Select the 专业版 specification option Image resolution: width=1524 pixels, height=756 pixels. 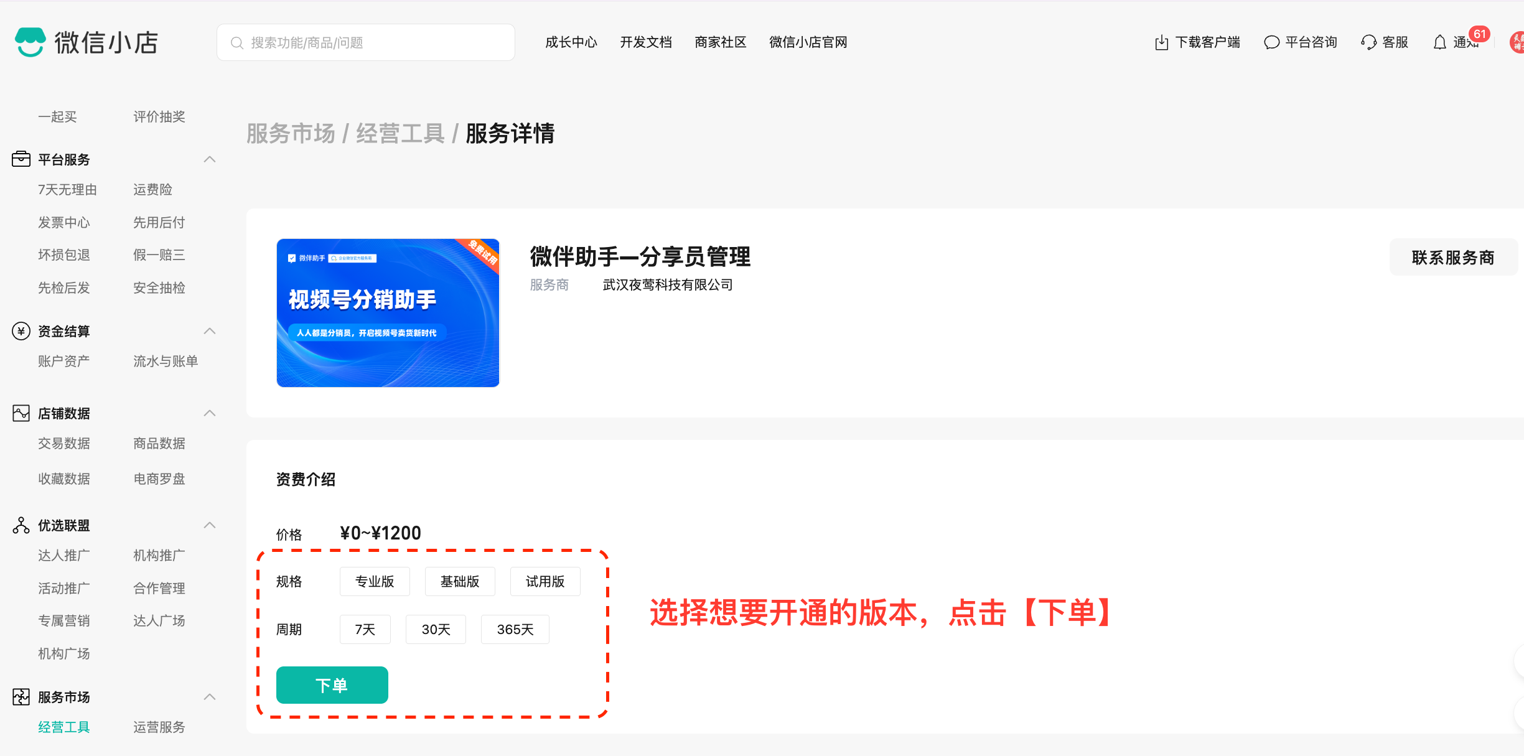[x=375, y=581]
